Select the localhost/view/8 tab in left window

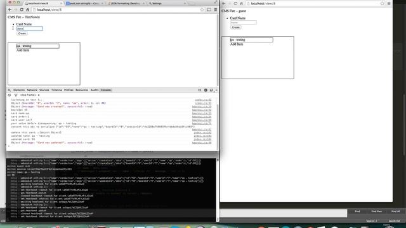tap(43, 3)
